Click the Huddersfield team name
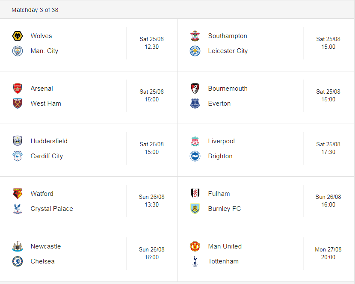 [x=49, y=141]
